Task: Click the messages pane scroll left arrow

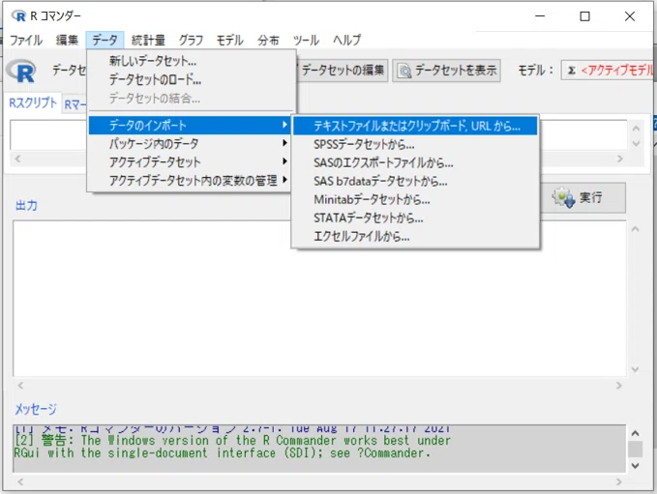Action: pos(20,481)
